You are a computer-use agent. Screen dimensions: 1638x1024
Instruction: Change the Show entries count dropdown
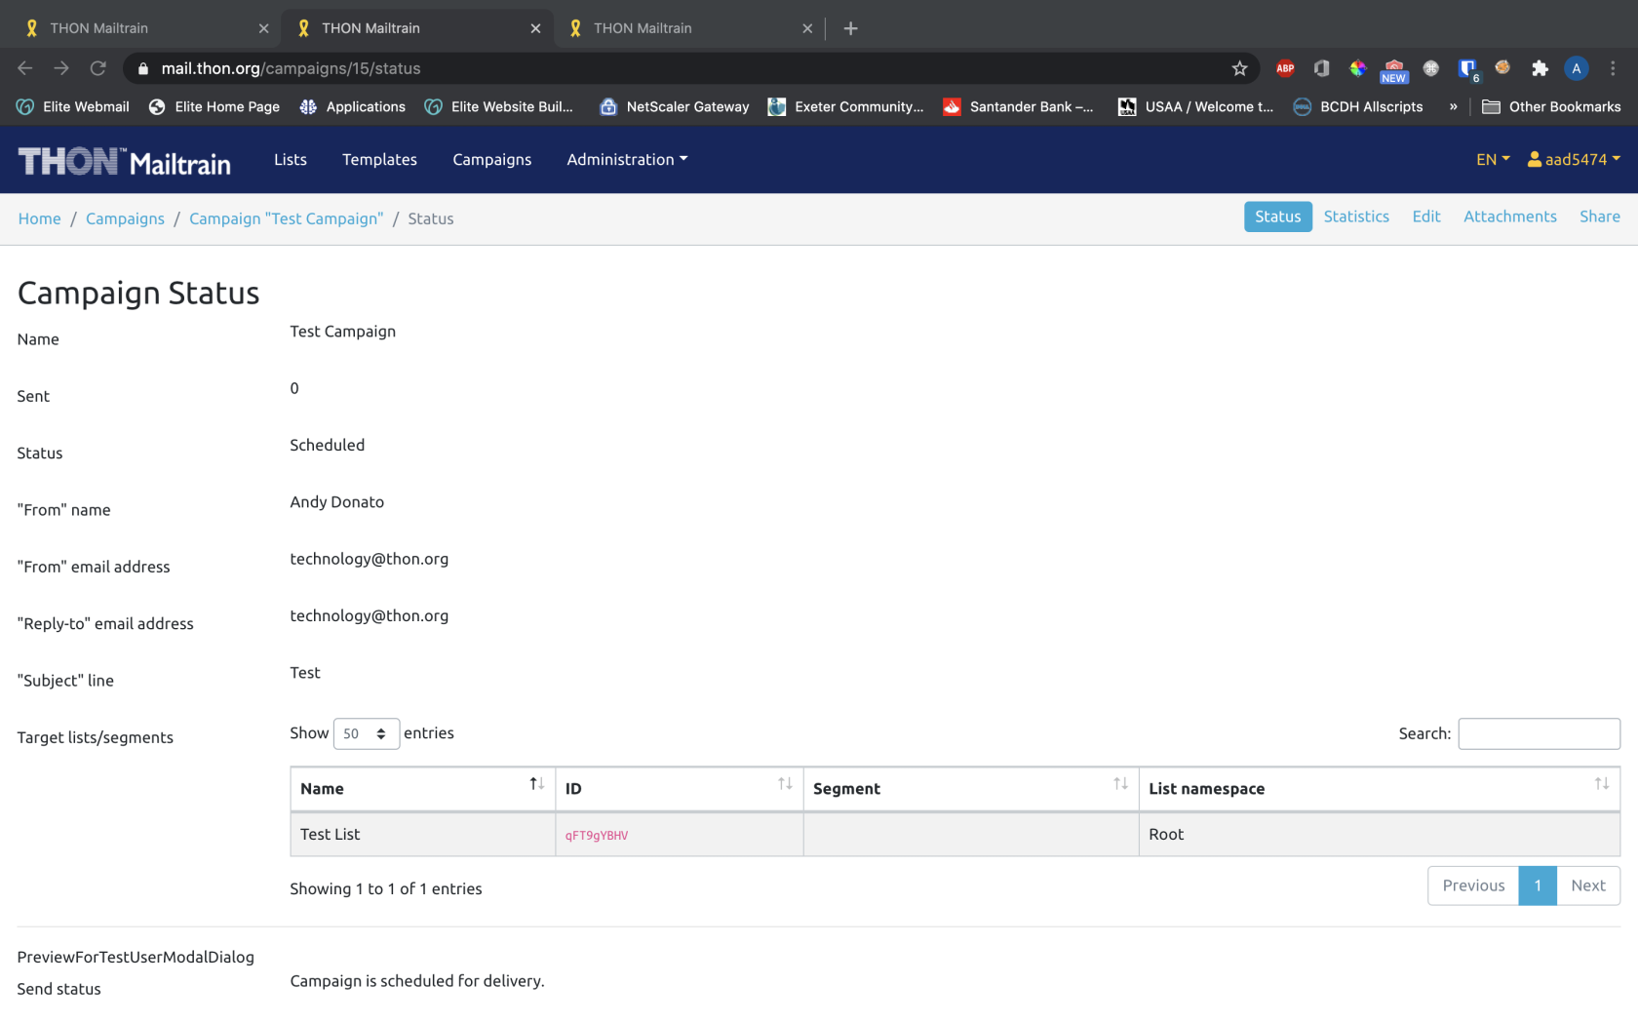point(367,733)
